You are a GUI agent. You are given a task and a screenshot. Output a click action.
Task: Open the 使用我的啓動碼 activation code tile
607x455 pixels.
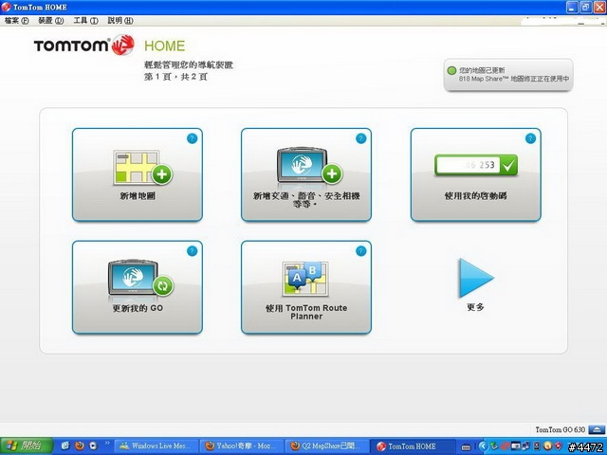click(x=476, y=174)
